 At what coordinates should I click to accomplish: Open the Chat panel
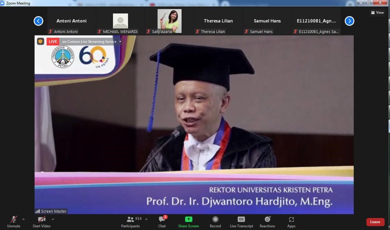coord(162,222)
